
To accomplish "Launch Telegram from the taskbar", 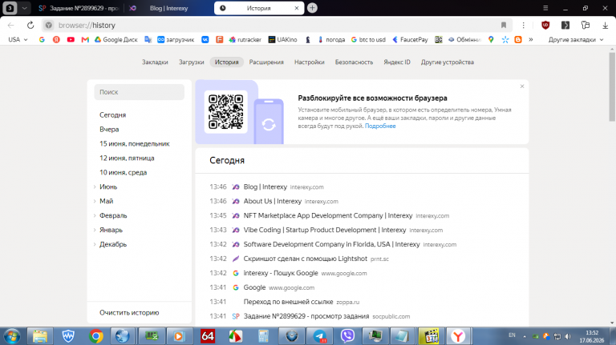I will tap(320, 336).
